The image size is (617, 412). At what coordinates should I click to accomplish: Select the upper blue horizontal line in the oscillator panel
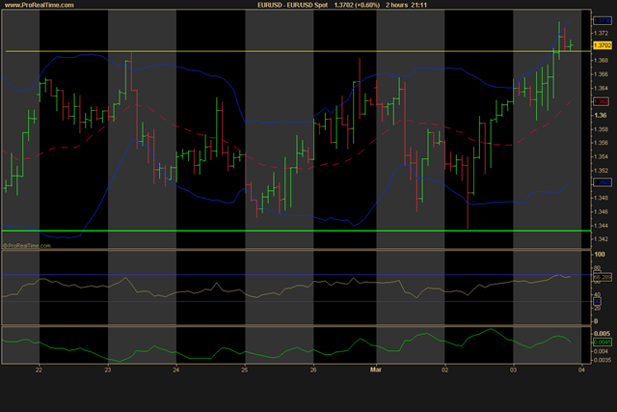pyautogui.click(x=295, y=275)
